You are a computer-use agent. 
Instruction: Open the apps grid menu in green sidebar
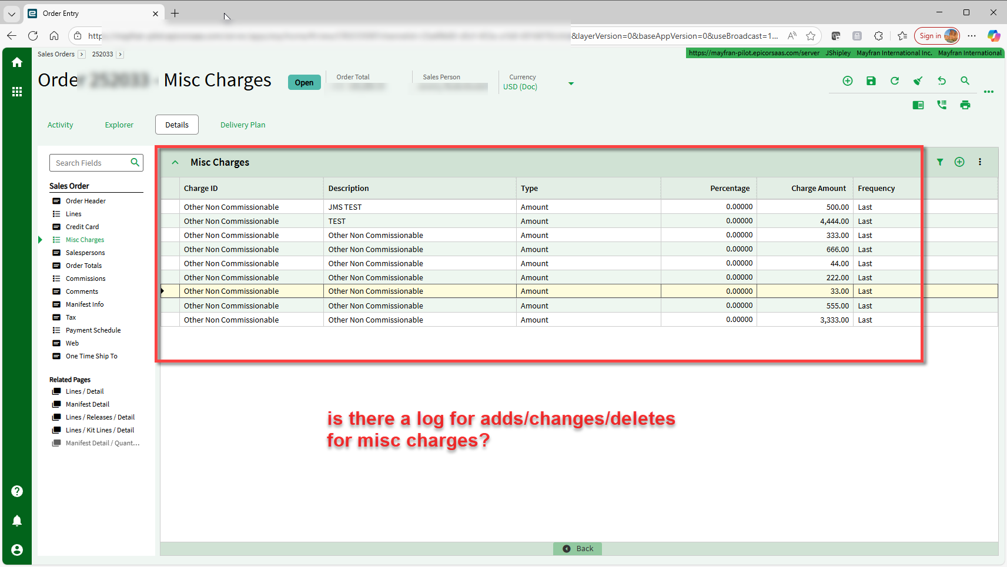pyautogui.click(x=17, y=92)
